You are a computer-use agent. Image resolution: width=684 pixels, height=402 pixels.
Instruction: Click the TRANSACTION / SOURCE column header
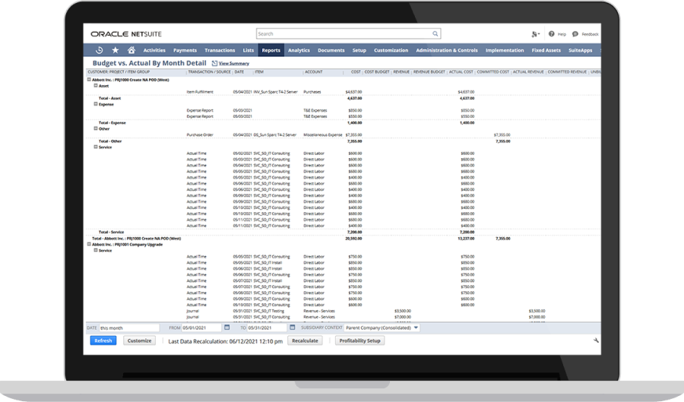[x=210, y=72]
